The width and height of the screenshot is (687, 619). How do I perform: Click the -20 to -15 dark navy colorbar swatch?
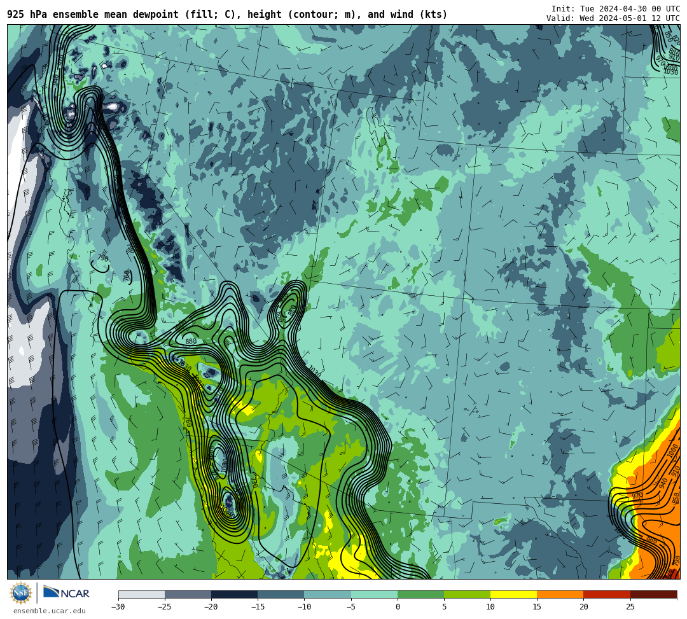pyautogui.click(x=234, y=594)
